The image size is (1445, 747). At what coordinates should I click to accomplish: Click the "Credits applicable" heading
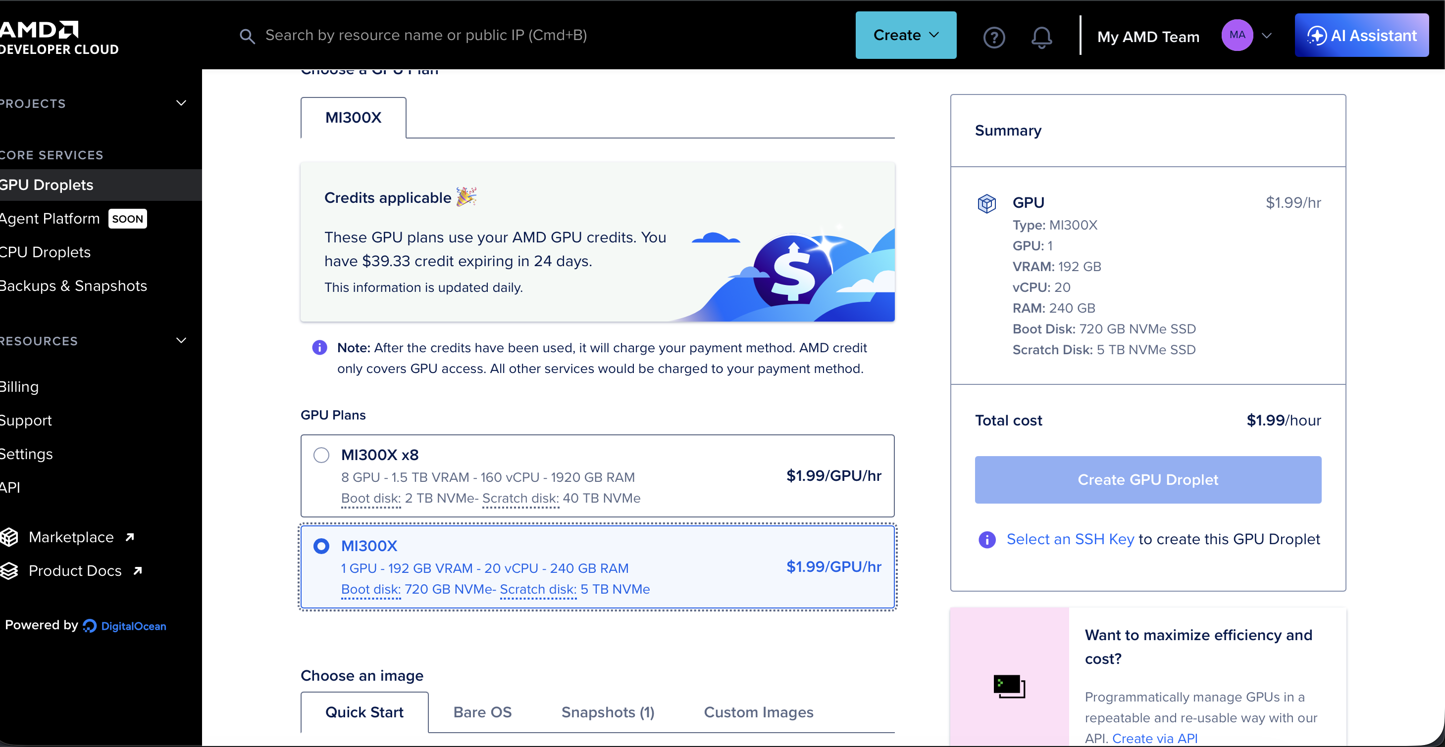pos(388,198)
